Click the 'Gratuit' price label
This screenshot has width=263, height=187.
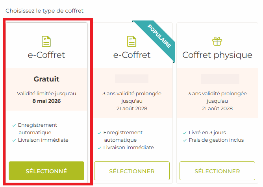[x=46, y=79]
